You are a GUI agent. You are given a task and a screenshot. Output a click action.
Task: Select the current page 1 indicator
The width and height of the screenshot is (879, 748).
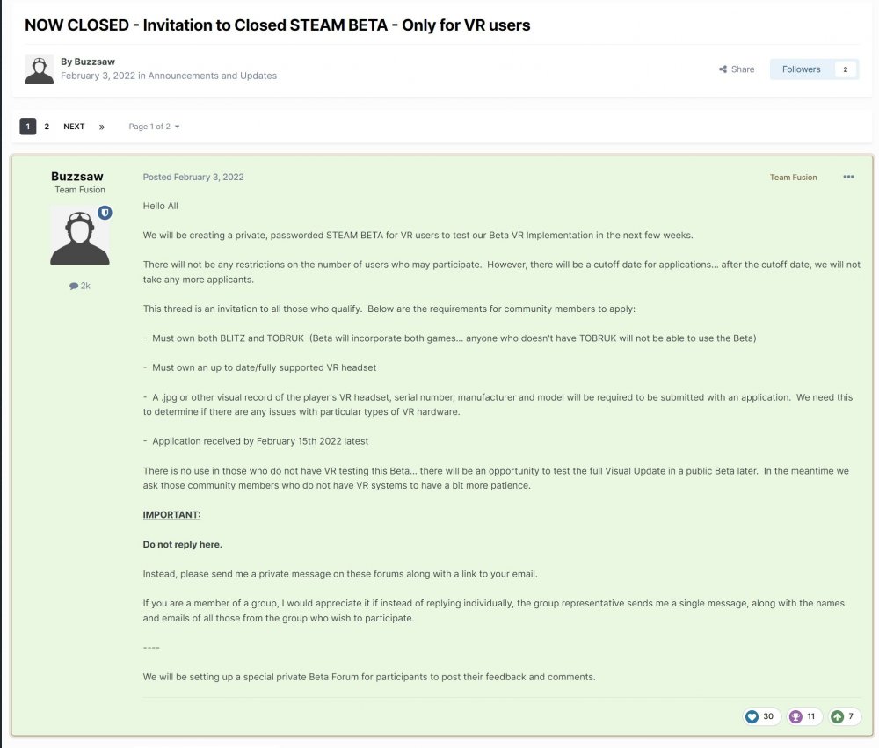click(28, 126)
